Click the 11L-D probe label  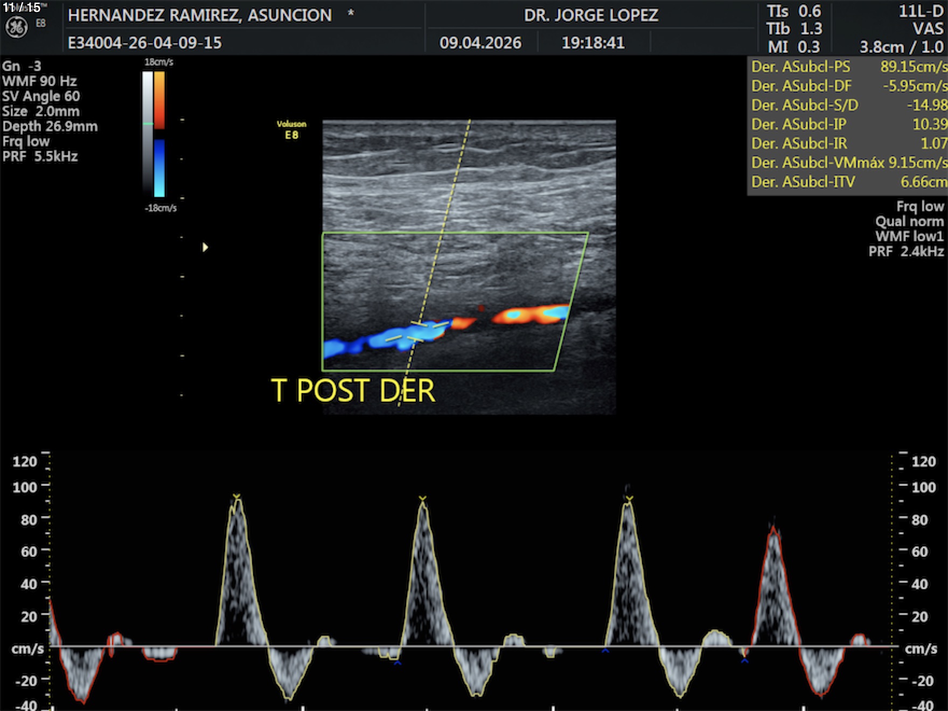[921, 11]
